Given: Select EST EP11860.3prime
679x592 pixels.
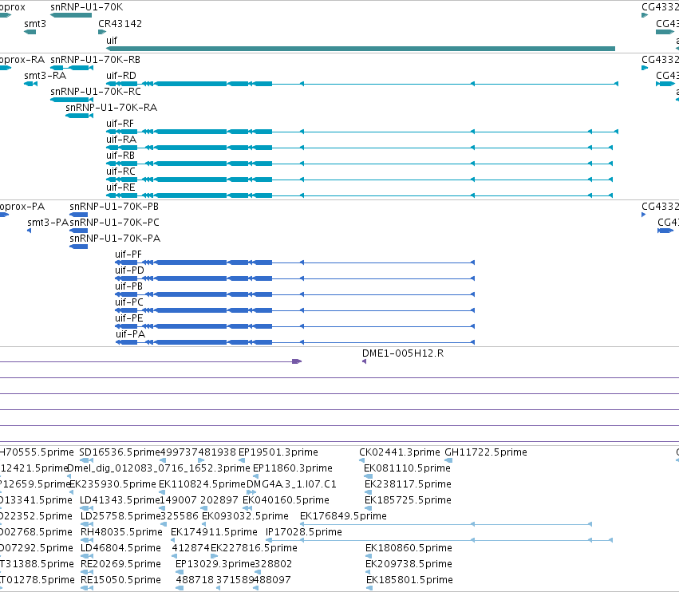Looking at the screenshot, I should click(x=293, y=468).
